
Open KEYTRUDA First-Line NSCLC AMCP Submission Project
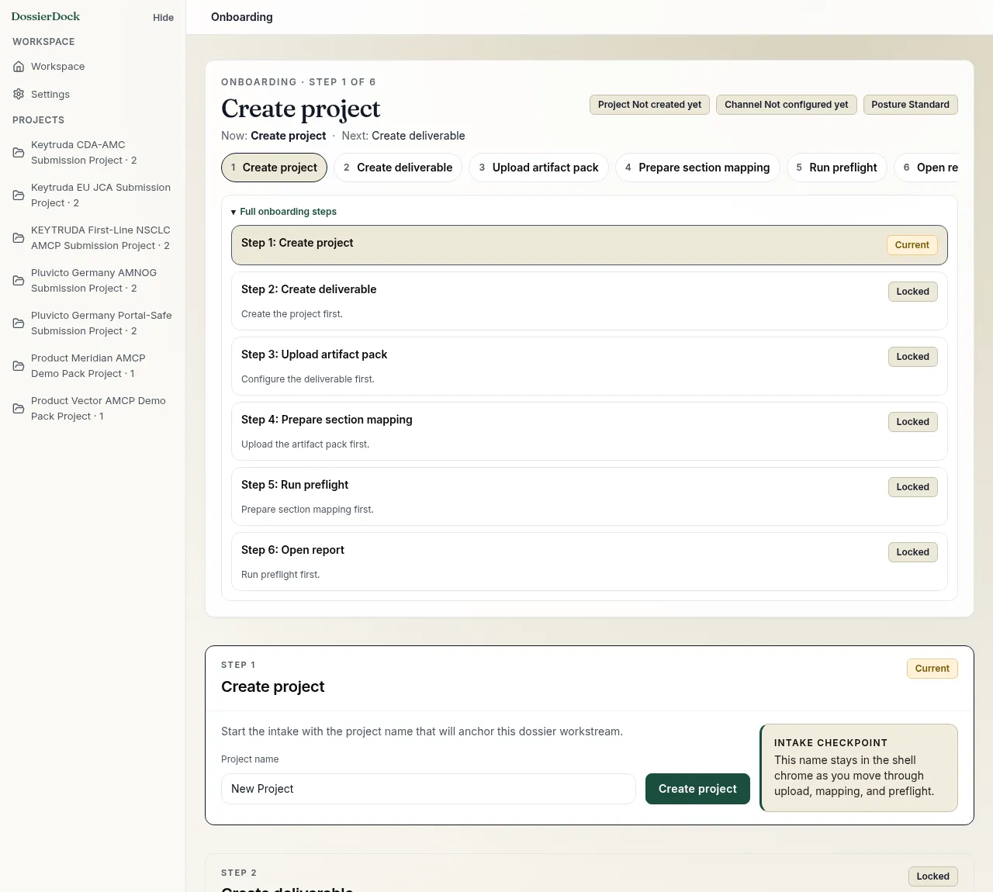(92, 238)
